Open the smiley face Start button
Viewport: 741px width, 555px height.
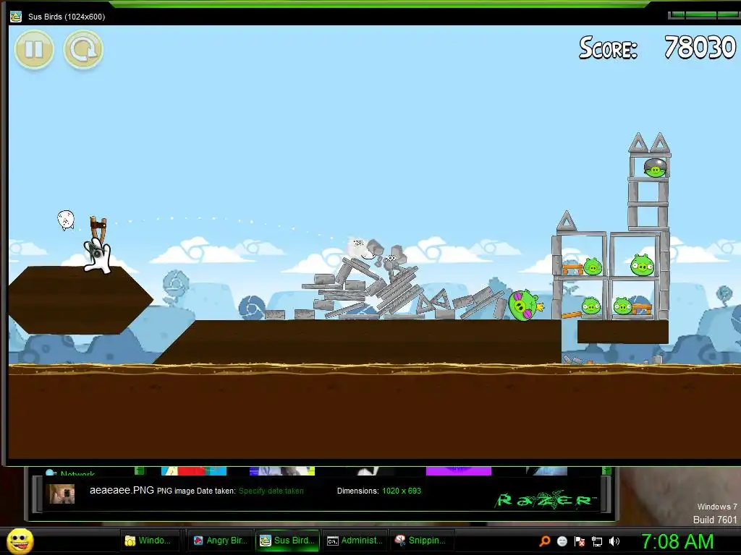coord(20,541)
